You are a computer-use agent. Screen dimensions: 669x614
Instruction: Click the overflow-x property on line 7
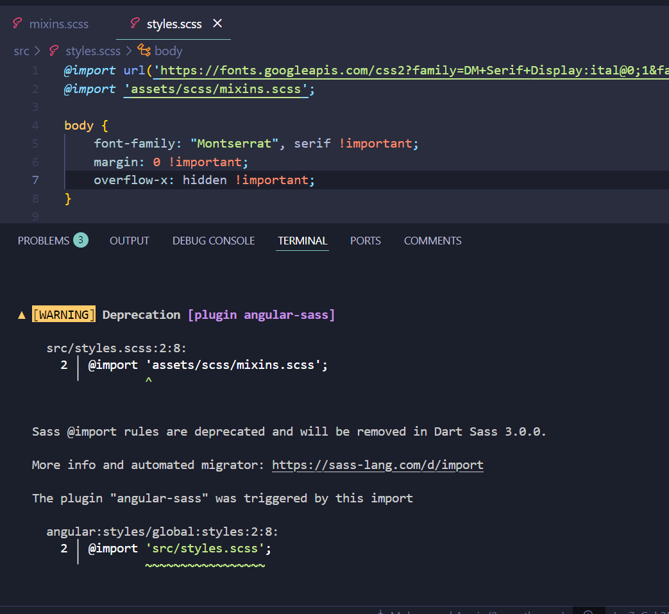[x=131, y=180]
